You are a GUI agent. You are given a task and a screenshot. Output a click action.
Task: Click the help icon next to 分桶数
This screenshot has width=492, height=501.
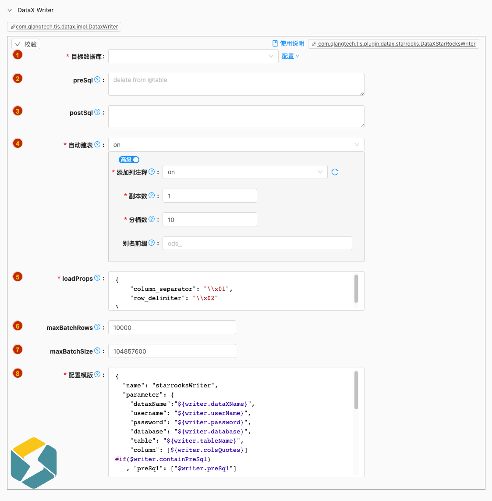(152, 219)
